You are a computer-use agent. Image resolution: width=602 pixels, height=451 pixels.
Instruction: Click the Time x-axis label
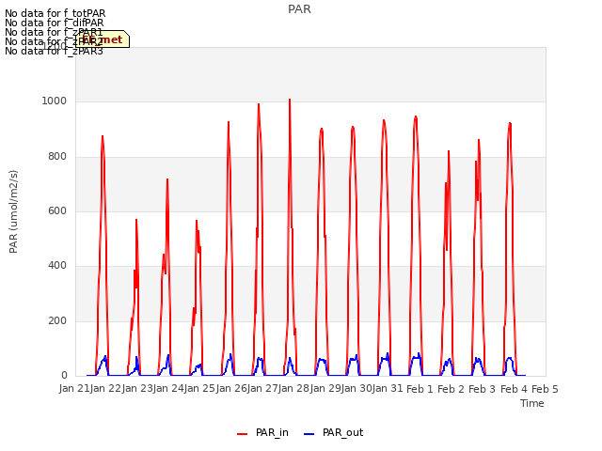tap(532, 403)
